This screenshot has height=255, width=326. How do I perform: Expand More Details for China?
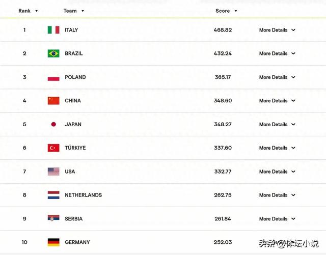point(277,101)
